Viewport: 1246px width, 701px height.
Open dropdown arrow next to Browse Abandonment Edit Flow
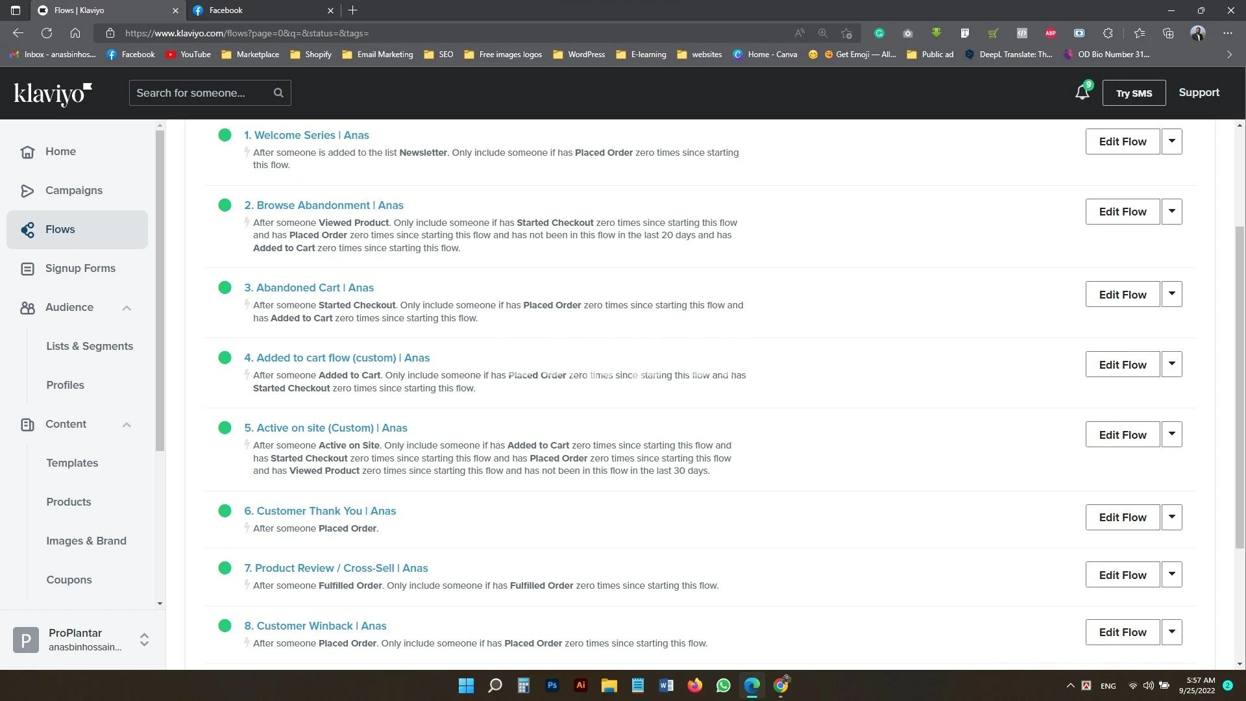(1171, 212)
